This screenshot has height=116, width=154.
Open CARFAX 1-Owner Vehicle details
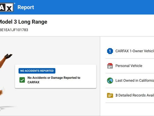135,51
